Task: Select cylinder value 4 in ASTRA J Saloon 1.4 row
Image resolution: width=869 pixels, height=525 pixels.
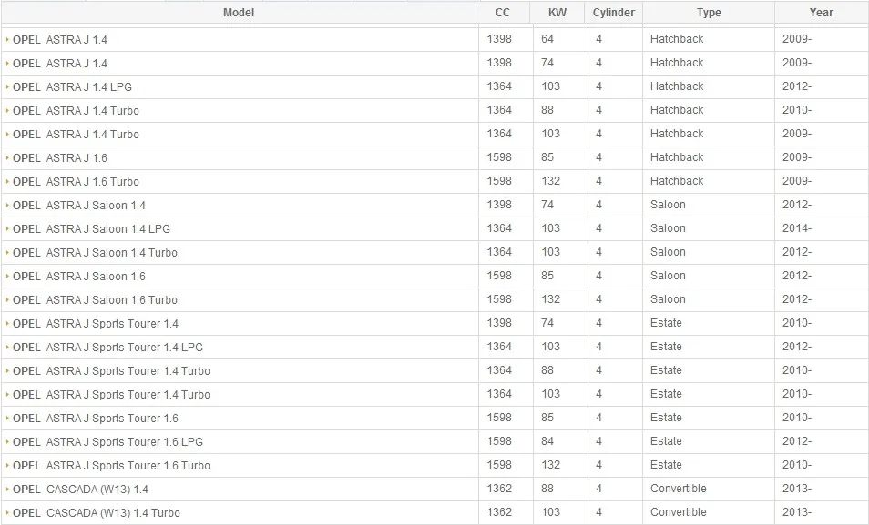Action: 598,205
